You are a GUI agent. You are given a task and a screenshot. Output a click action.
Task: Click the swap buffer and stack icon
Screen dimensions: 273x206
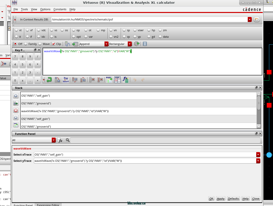coord(57,80)
